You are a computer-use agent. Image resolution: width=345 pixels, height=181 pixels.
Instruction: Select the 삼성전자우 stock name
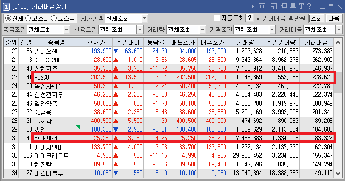pyautogui.click(x=48, y=95)
